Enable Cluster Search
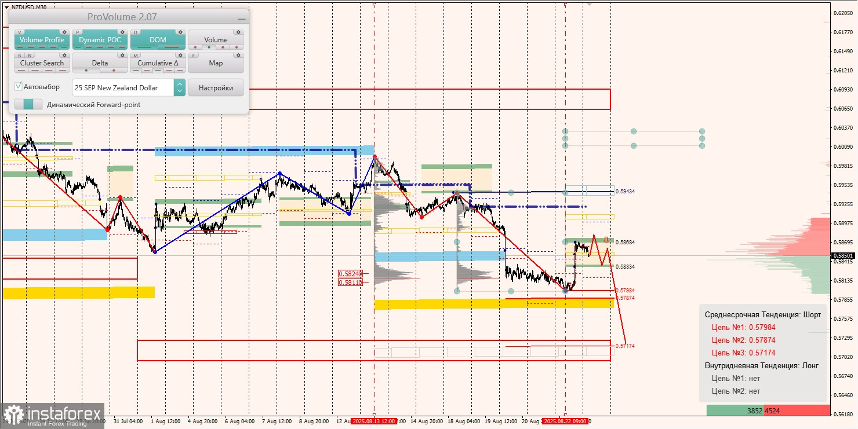 (x=42, y=63)
